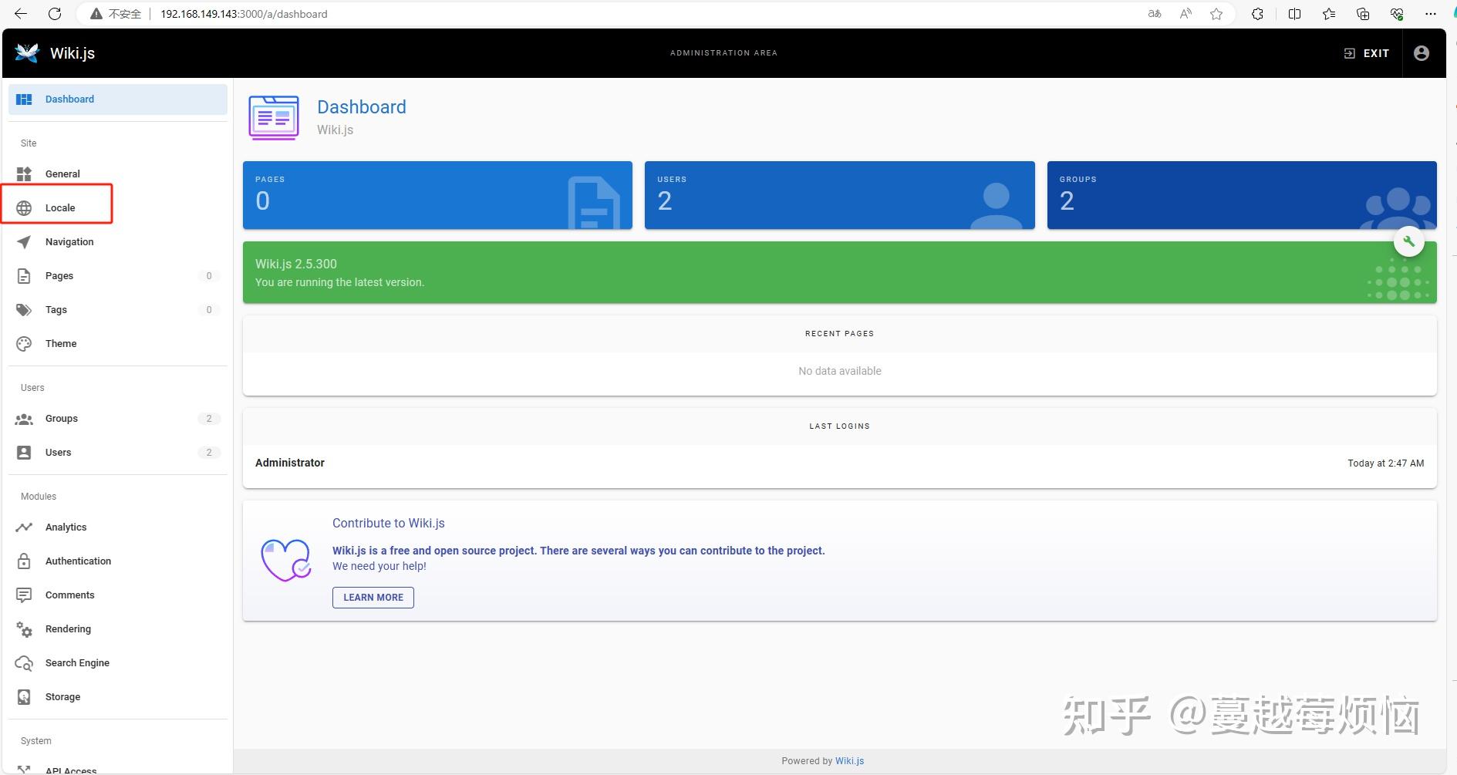This screenshot has height=775, width=1457.
Task: Click the browser refresh icon
Action: click(x=54, y=13)
